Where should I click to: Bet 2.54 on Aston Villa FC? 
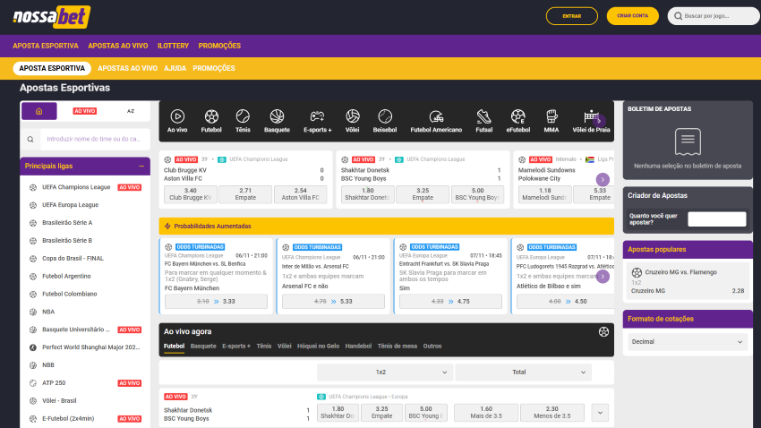(301, 194)
